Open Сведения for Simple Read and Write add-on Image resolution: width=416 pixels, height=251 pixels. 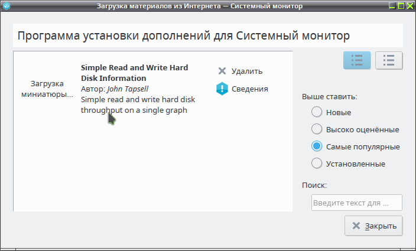(x=242, y=89)
